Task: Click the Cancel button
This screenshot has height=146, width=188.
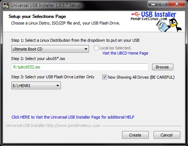Action: click(167, 135)
